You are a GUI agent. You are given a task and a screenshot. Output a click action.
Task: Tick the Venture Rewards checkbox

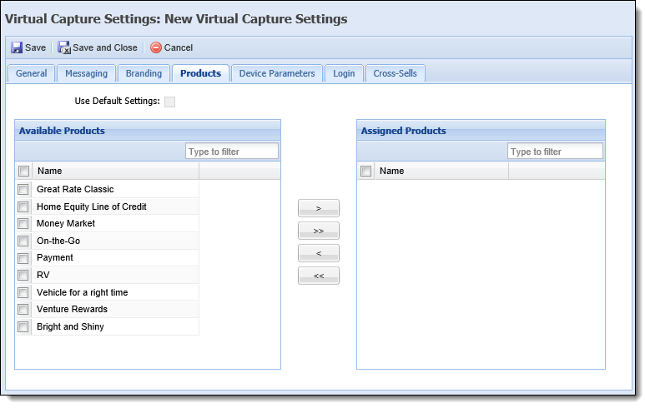coord(23,310)
